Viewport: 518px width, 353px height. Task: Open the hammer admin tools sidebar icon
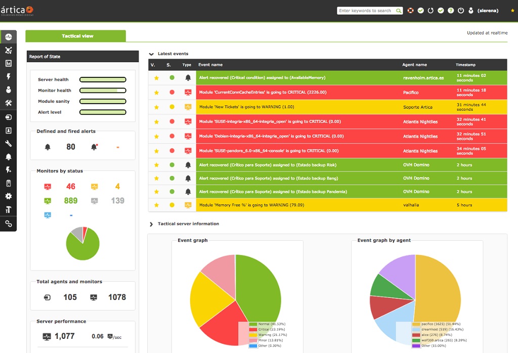[9, 209]
